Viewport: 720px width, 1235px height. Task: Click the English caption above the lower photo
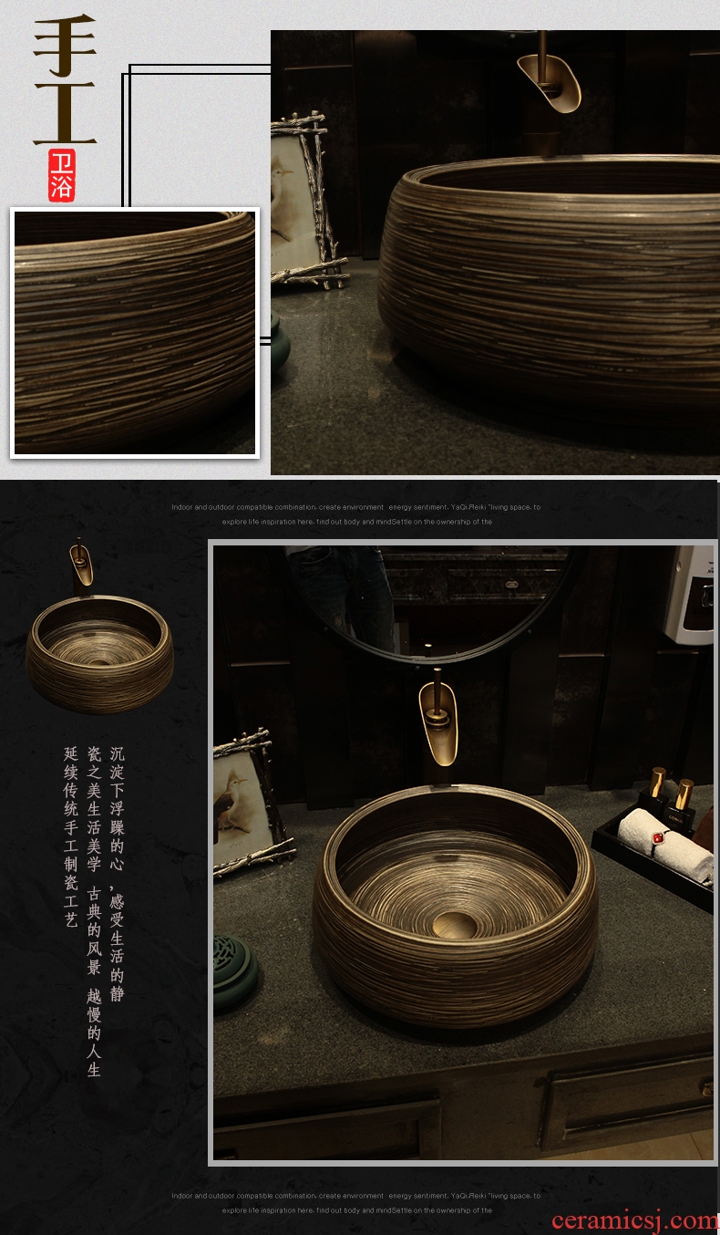pos(355,514)
